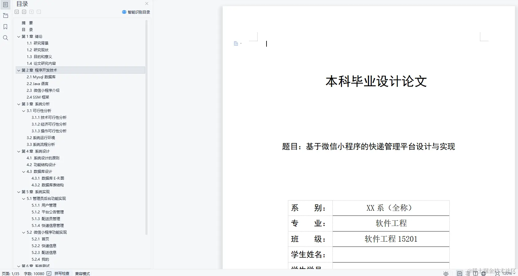Screen dimensions: 518x276
Task: Select 1.2 研究现状 in outline
Action: pos(37,50)
